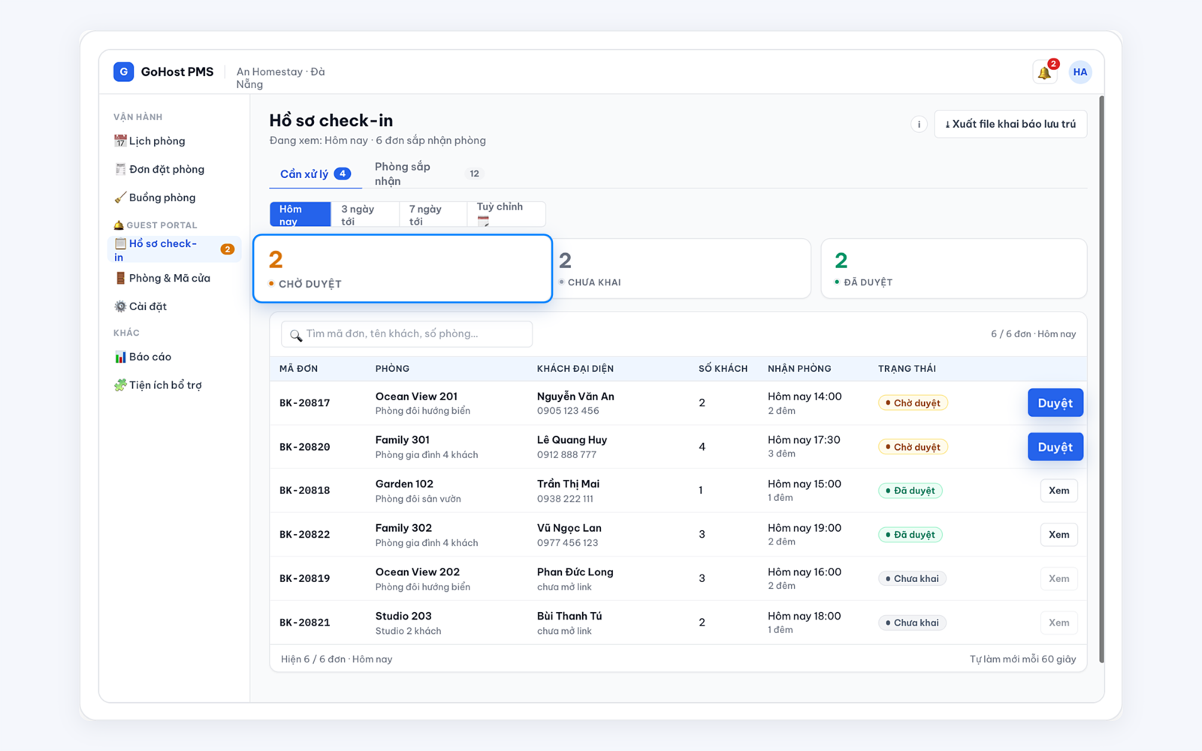Click Chưa khai badge of BK-20821
The image size is (1202, 751).
(x=912, y=623)
